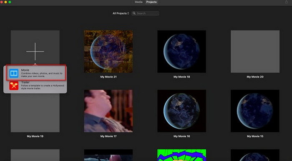292x161 pixels.
Task: Click the plus sign to create a new project
Action: (35, 52)
